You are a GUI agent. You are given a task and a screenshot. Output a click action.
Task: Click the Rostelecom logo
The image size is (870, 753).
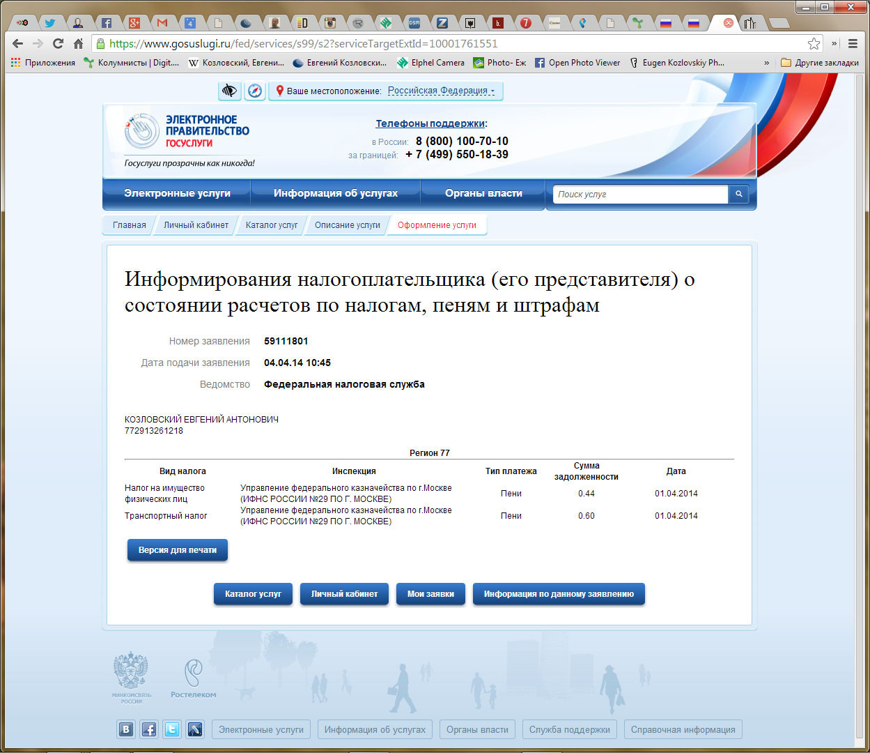click(193, 678)
